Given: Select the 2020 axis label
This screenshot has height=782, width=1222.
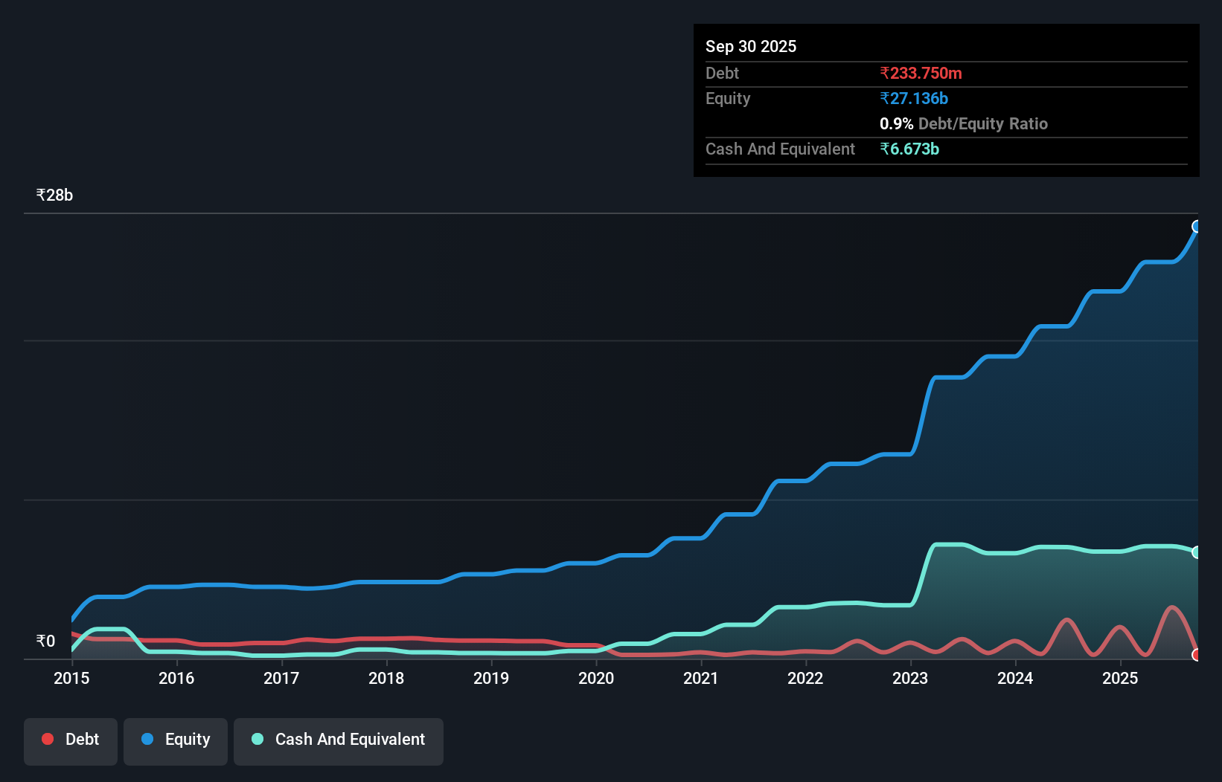Looking at the screenshot, I should tap(596, 679).
